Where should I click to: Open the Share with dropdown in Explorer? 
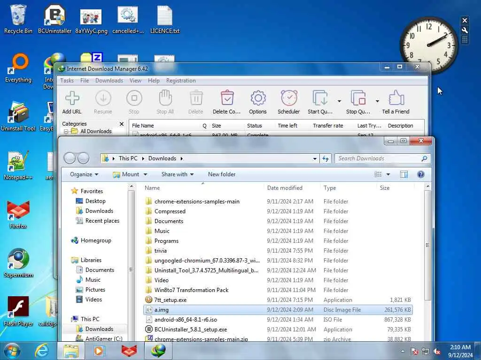177,174
